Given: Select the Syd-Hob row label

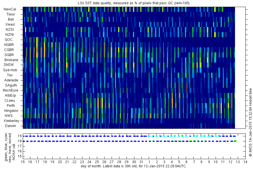Looking at the screenshot, I should click(x=10, y=70).
